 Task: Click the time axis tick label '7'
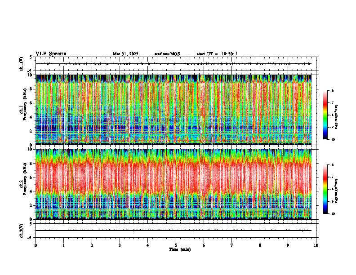(232, 245)
